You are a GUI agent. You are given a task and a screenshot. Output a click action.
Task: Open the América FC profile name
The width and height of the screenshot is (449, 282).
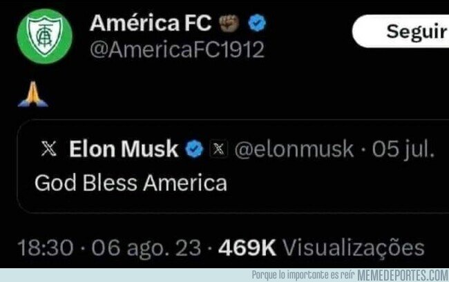pyautogui.click(x=151, y=23)
